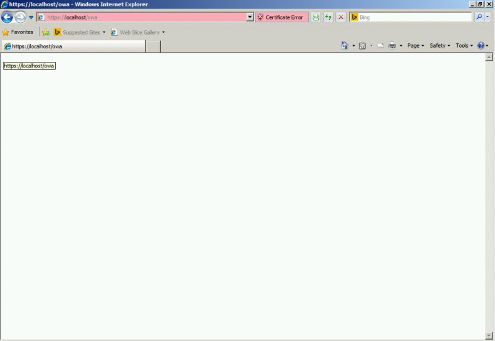Click the Bing logo in search box
The image size is (495, 341).
point(355,17)
